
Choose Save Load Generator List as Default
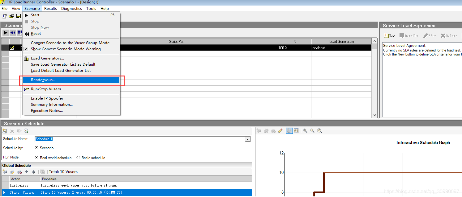[71, 64]
